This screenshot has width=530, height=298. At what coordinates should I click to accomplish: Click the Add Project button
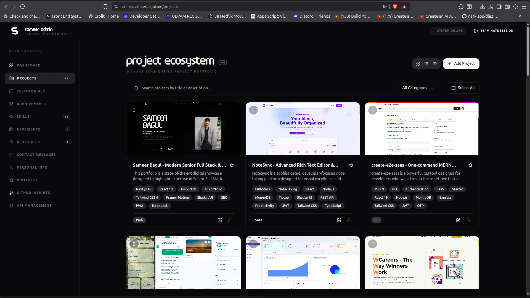[461, 63]
